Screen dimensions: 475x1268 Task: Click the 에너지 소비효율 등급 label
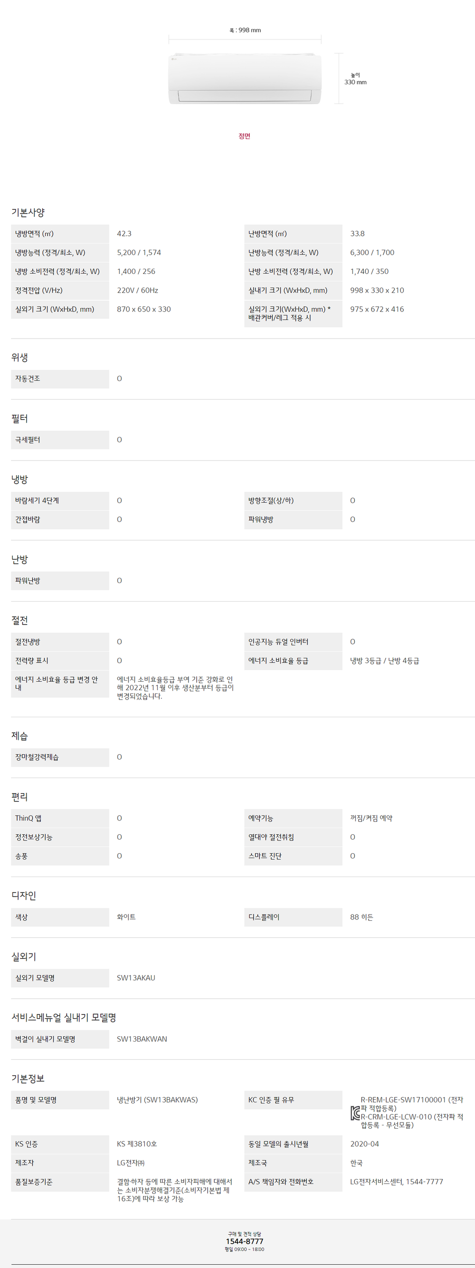278,661
